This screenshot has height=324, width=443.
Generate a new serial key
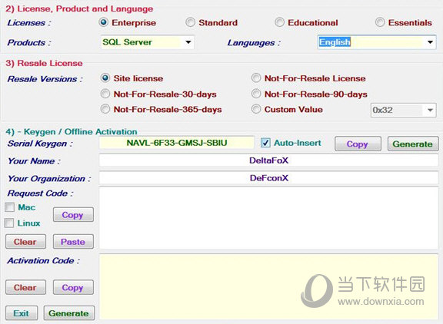(413, 144)
